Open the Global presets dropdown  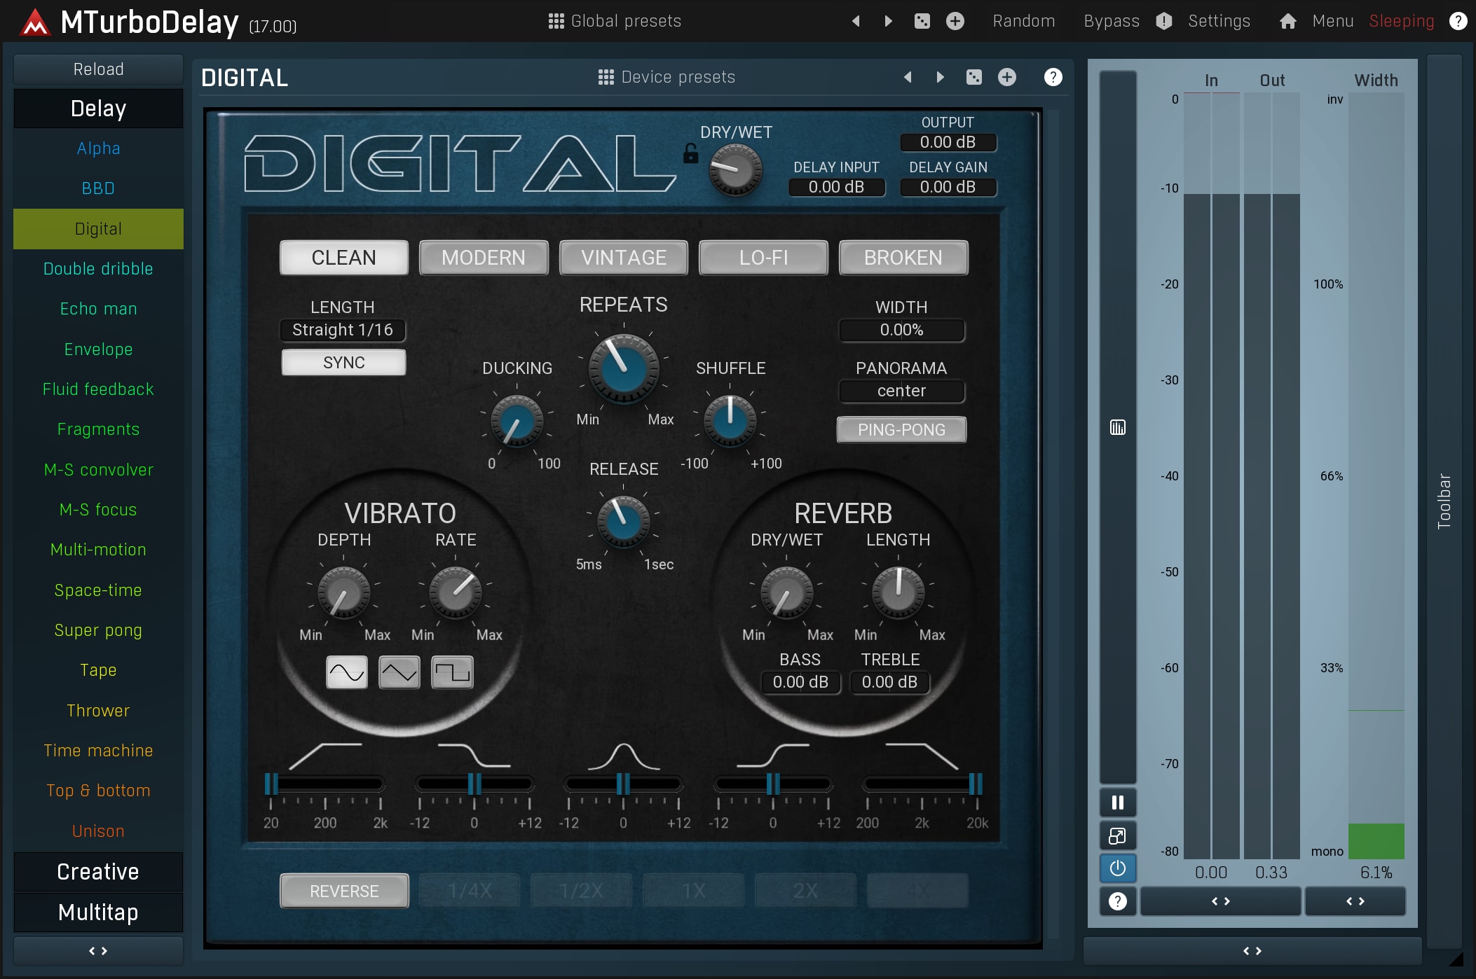coord(615,21)
